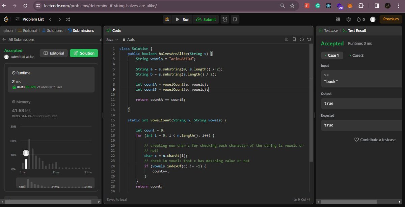Click Contribute a testcase
The image size is (405, 207).
[x=375, y=140]
